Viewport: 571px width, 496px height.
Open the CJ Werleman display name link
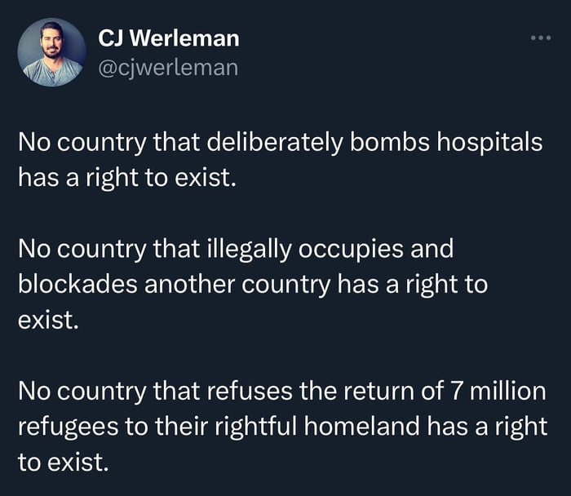(x=168, y=38)
